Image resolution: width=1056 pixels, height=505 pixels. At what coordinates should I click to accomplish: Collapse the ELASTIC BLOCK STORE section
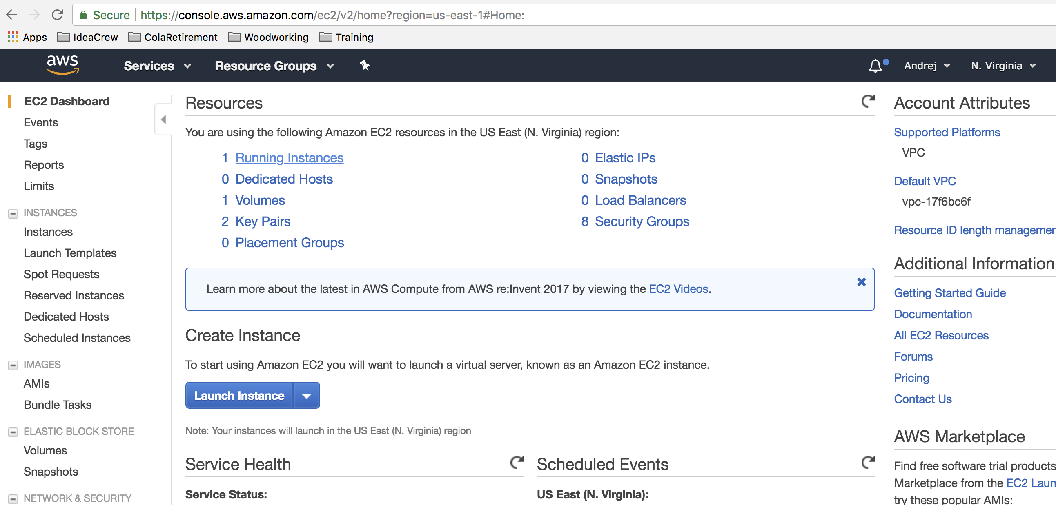pos(13,432)
